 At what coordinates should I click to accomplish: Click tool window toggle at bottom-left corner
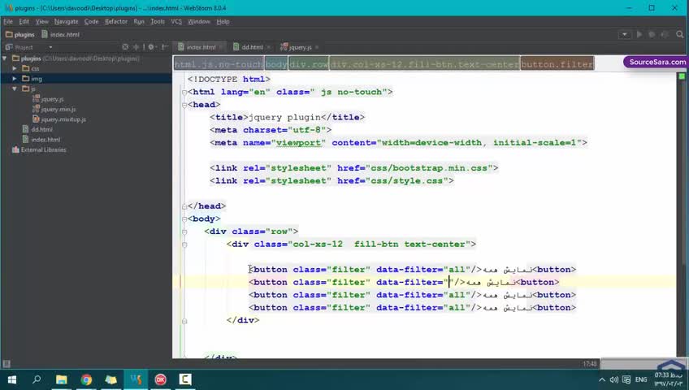pos(6,364)
